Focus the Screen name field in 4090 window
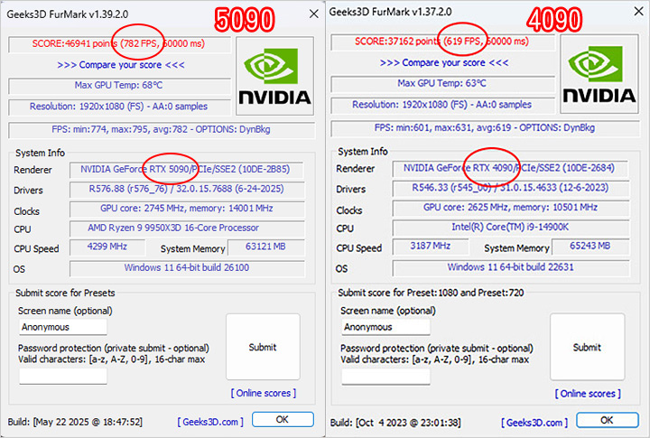 (385, 327)
